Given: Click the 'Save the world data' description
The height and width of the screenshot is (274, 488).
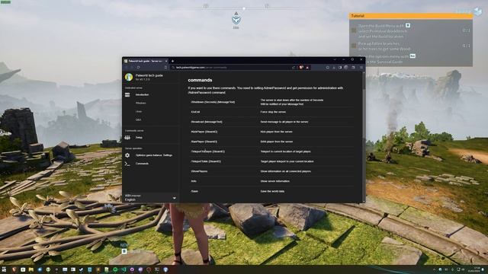Looking at the screenshot, I should pos(272,191).
